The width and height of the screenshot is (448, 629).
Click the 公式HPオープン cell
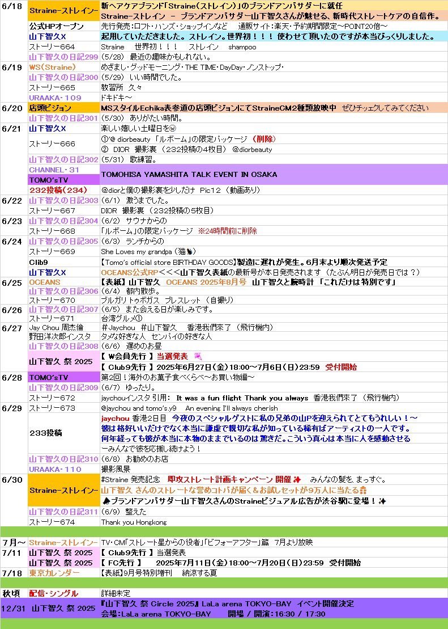tap(63, 27)
